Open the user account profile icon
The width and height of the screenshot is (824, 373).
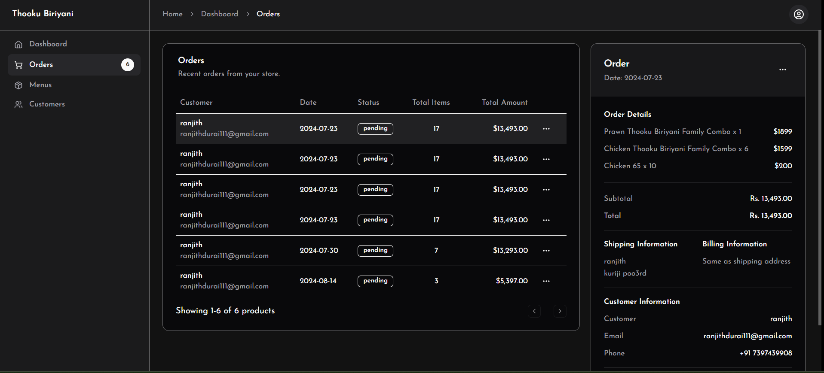(798, 15)
